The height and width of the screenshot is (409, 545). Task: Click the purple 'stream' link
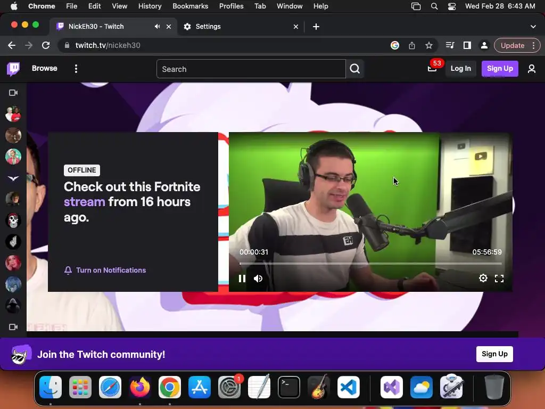85,202
